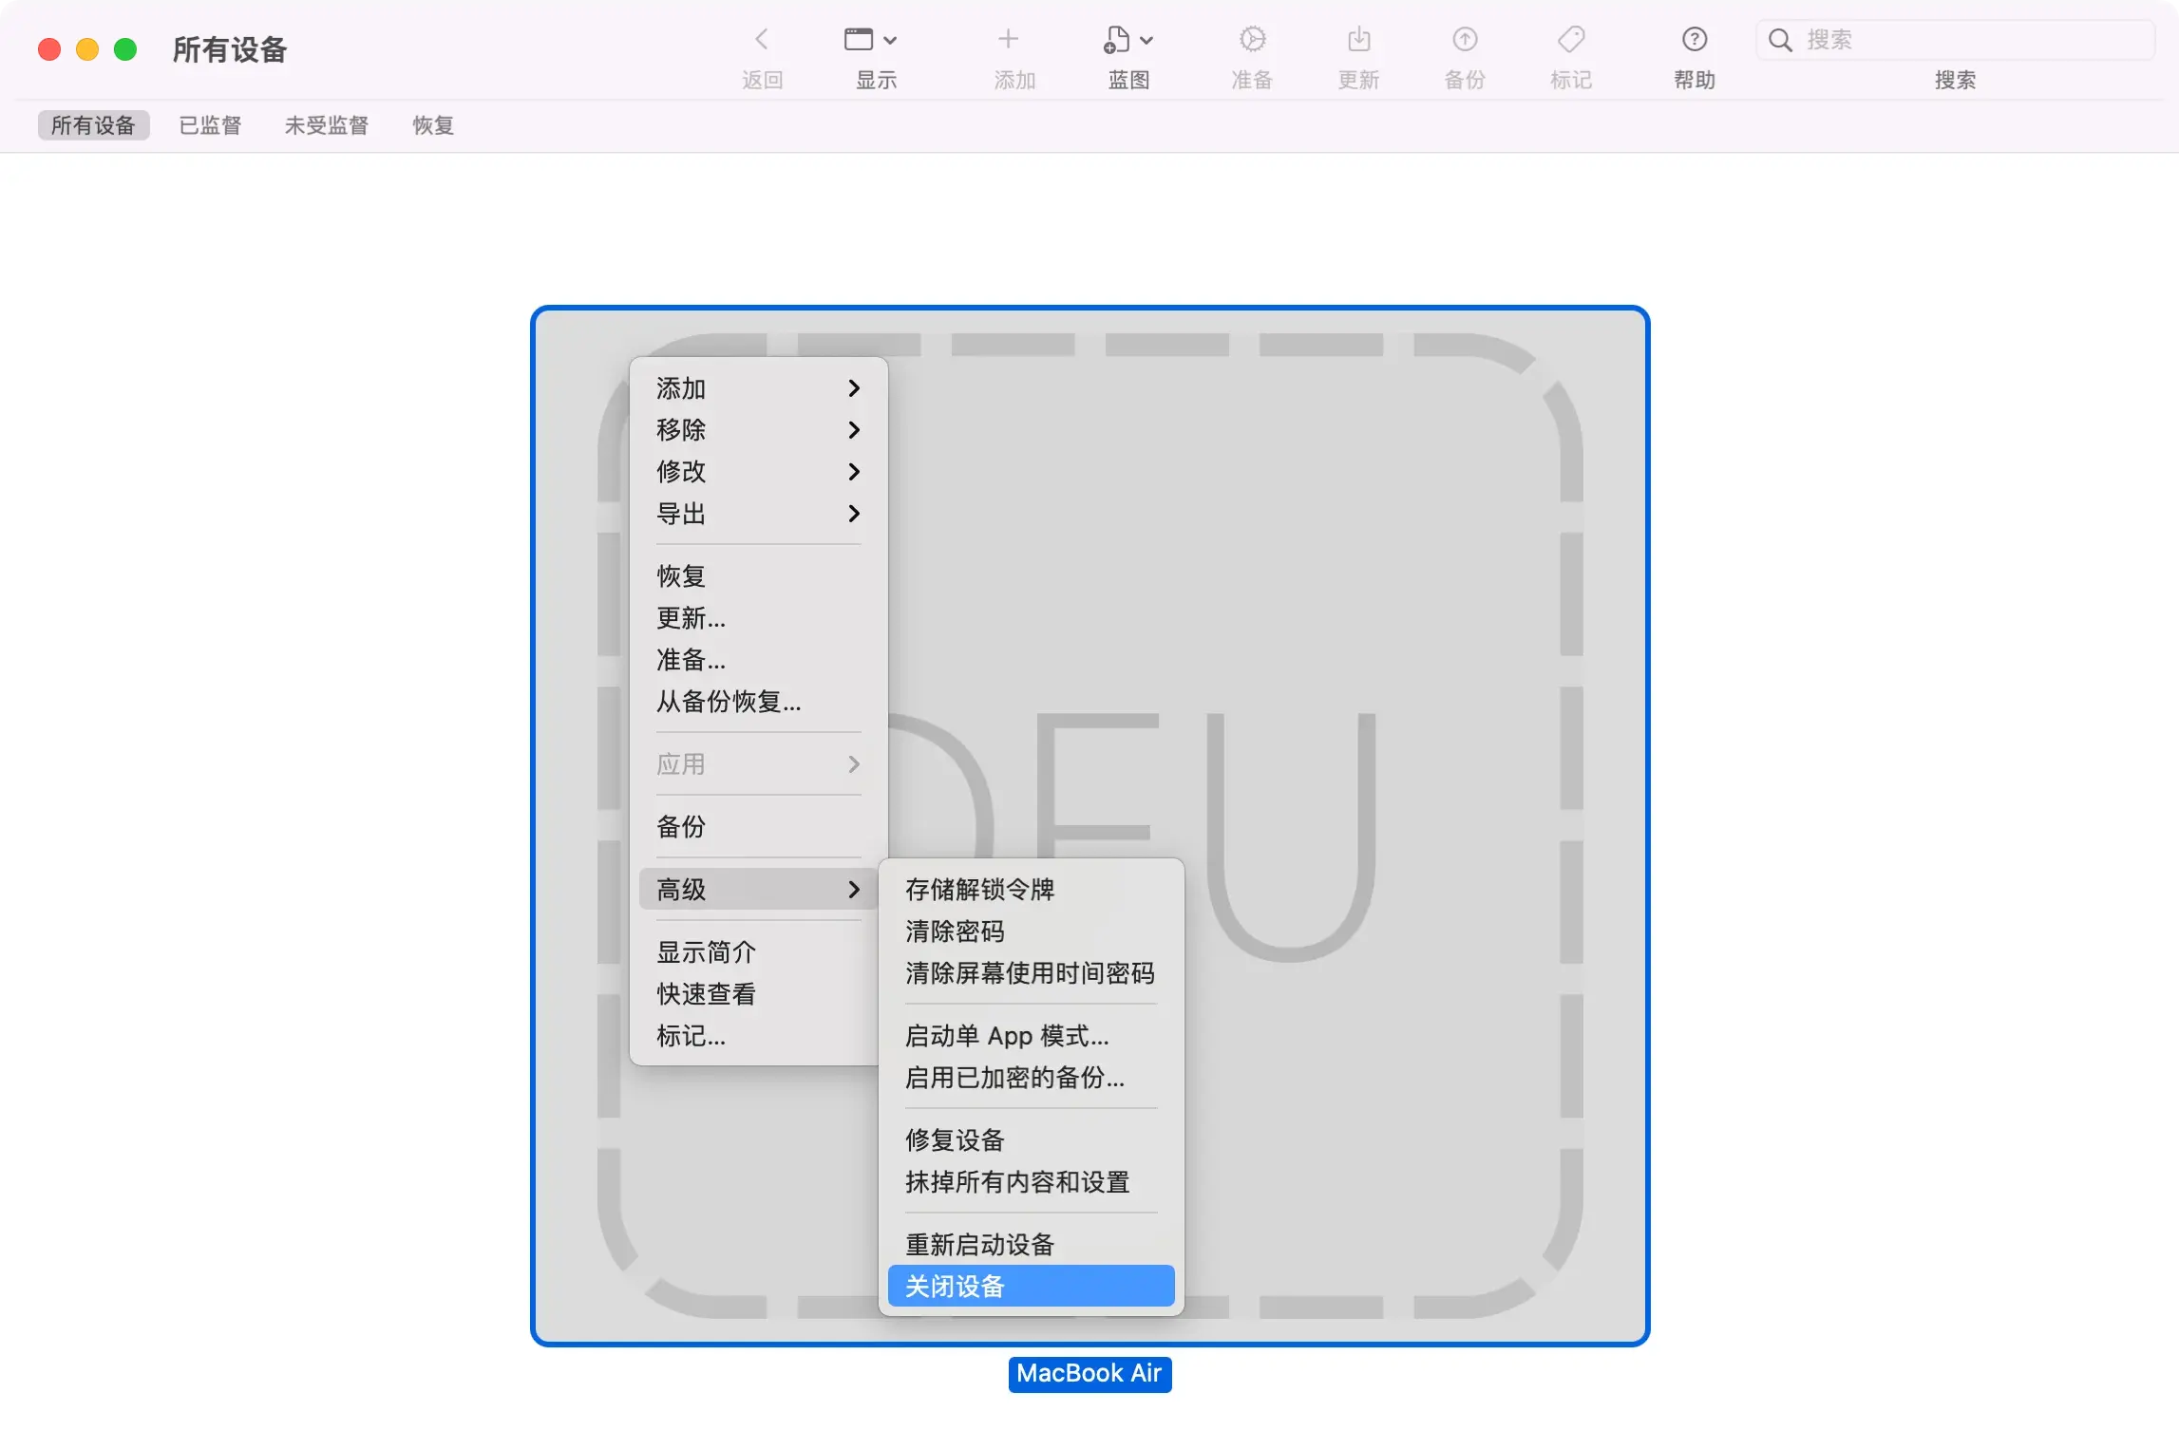Click the 更新 toolbar icon

(1358, 39)
